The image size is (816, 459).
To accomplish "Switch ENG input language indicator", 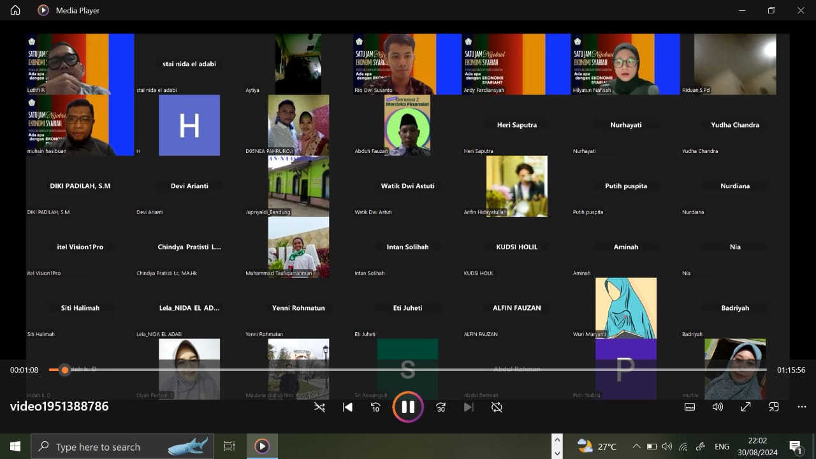I will coord(722,446).
